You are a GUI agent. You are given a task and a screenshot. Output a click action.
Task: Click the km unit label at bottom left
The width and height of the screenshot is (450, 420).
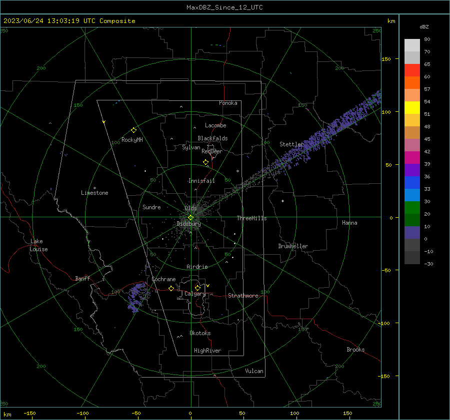[7, 415]
